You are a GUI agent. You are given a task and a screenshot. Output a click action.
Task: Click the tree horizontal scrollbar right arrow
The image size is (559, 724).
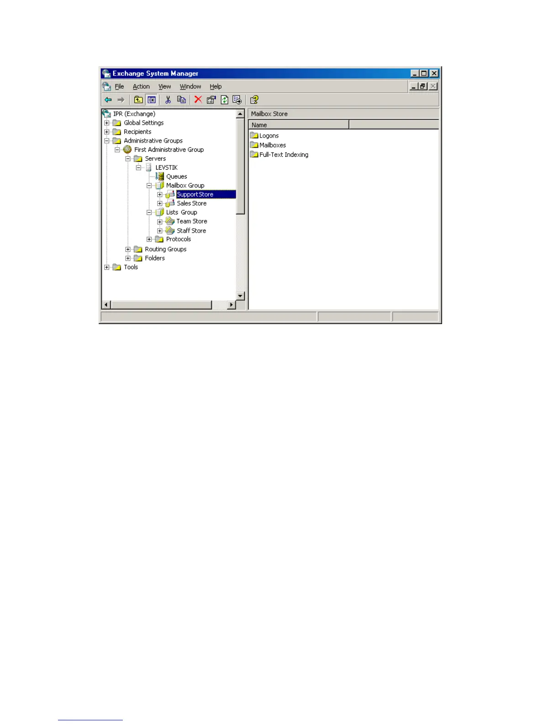[x=232, y=305]
